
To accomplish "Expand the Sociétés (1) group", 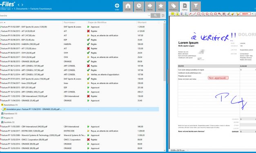I will 8,122.
